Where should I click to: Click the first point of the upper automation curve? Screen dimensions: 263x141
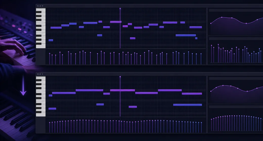pyautogui.click(x=211, y=23)
